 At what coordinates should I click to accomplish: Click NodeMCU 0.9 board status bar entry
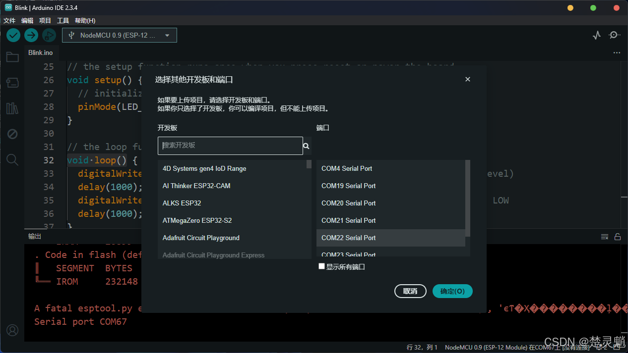[x=517, y=348]
